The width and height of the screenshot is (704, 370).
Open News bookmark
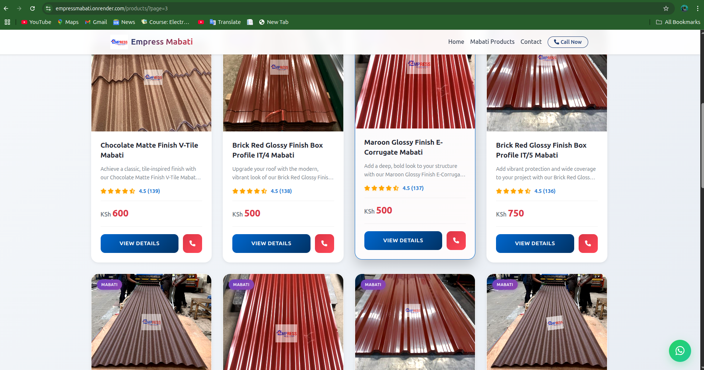tap(124, 22)
